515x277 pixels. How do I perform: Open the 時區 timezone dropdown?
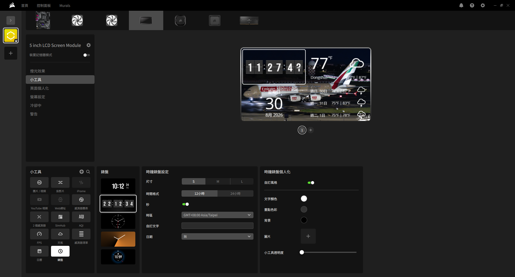pos(217,215)
